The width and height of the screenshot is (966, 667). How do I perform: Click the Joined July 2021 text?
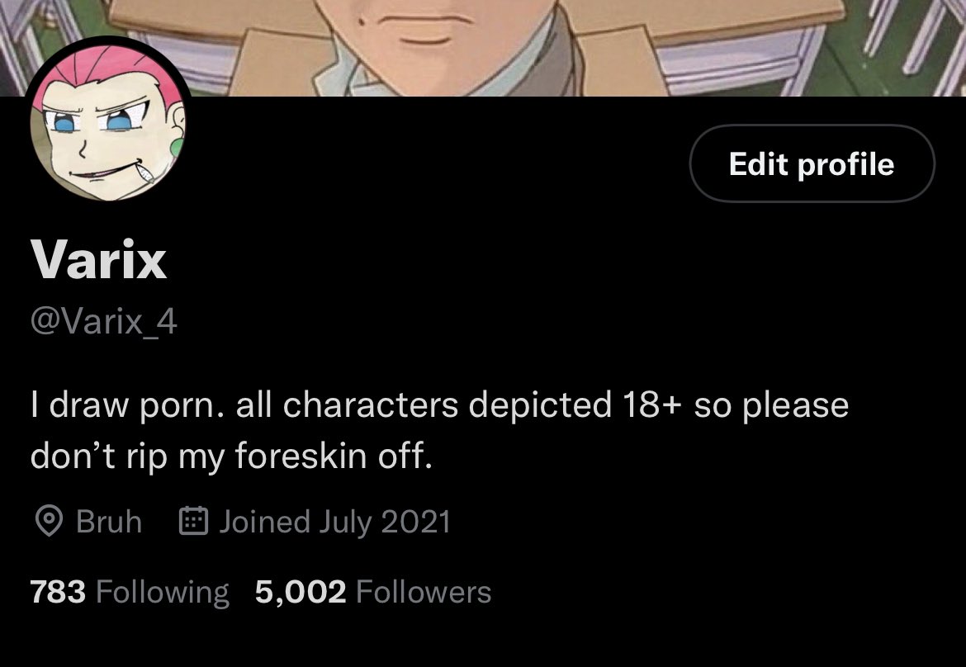334,523
